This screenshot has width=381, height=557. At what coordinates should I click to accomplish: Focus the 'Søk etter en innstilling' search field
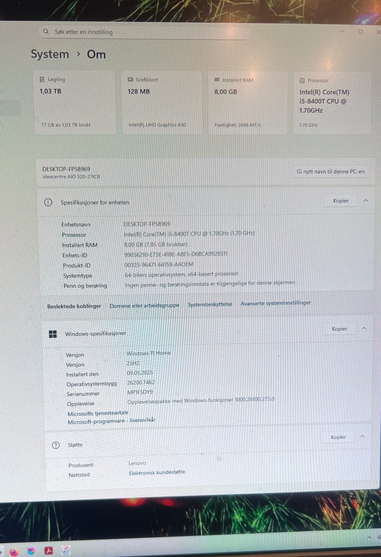[144, 32]
